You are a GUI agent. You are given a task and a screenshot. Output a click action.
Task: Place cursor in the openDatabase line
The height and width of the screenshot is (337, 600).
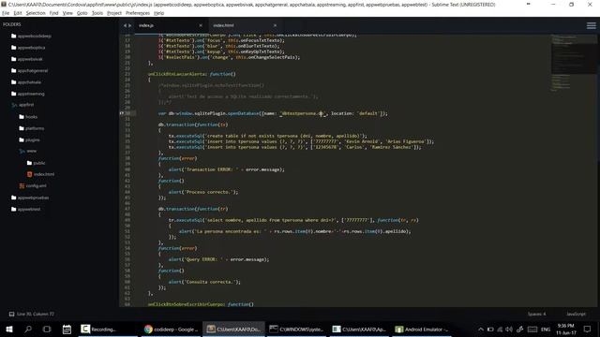coord(273,113)
